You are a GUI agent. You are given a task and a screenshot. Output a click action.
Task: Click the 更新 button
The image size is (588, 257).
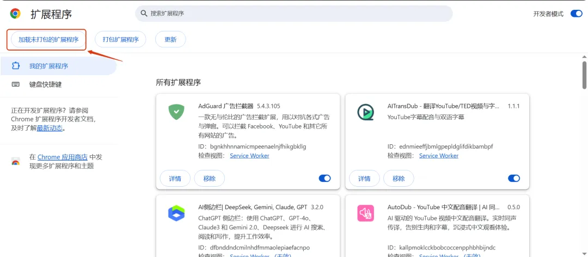[170, 39]
